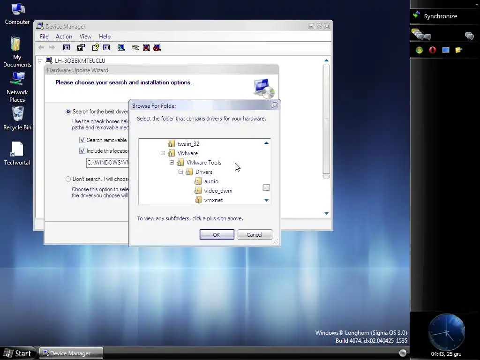This screenshot has width=480, height=360.
Task: Click the Device Manager taskbar button
Action: (71, 353)
